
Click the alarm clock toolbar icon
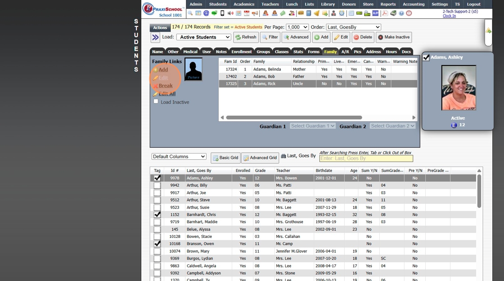pos(342,13)
